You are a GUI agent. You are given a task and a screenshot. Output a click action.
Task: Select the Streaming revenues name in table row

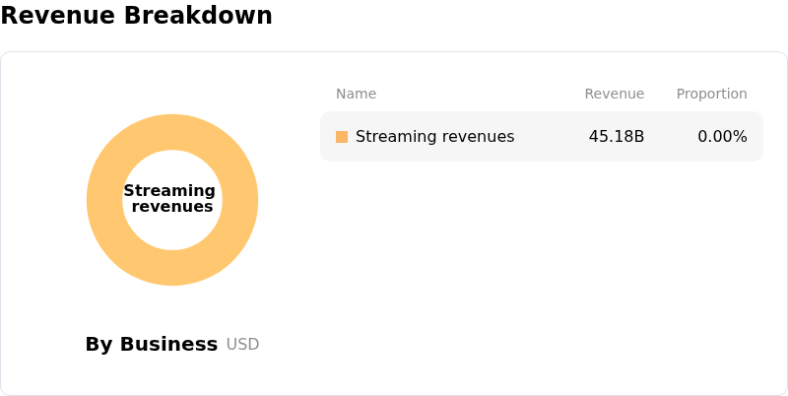(434, 137)
